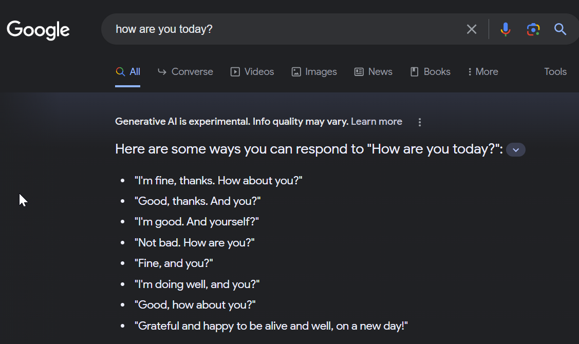The width and height of the screenshot is (579, 344).
Task: Open the Tools options
Action: click(x=555, y=72)
